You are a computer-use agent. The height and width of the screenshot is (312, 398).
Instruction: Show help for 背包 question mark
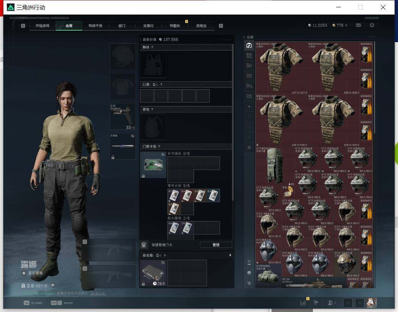pos(152,109)
